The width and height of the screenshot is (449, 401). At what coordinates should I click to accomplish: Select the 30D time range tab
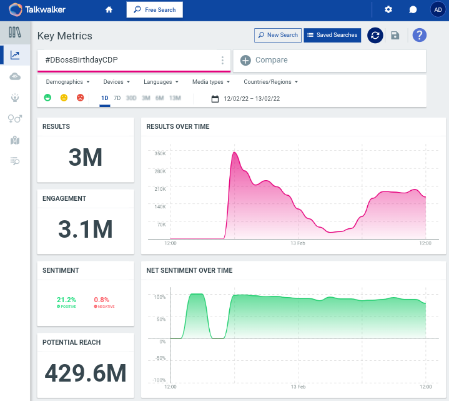coord(131,98)
